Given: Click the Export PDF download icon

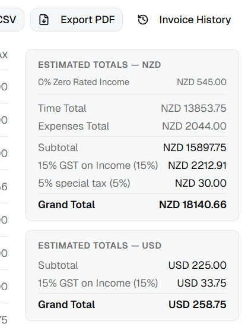Looking at the screenshot, I should (44, 20).
